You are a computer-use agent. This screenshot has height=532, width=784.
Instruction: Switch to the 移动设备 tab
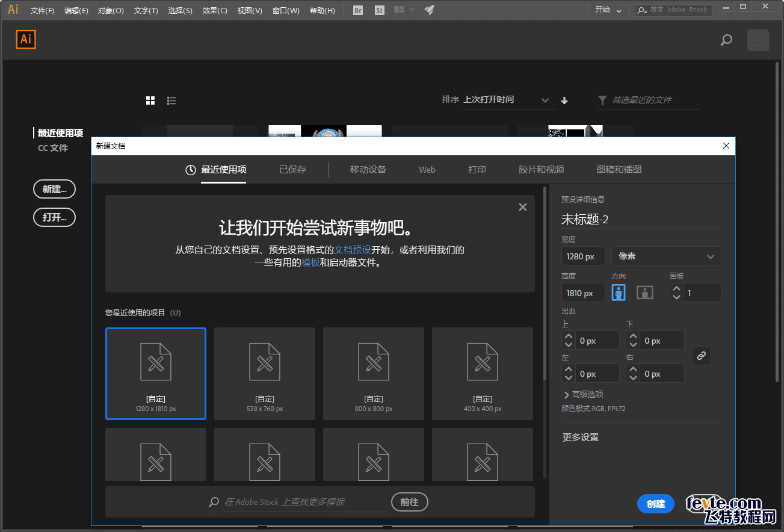[368, 170]
